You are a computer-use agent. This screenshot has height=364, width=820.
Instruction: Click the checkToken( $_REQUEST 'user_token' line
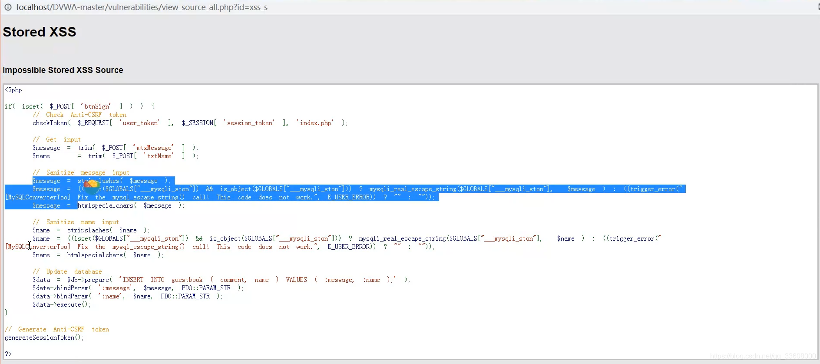[x=190, y=123]
